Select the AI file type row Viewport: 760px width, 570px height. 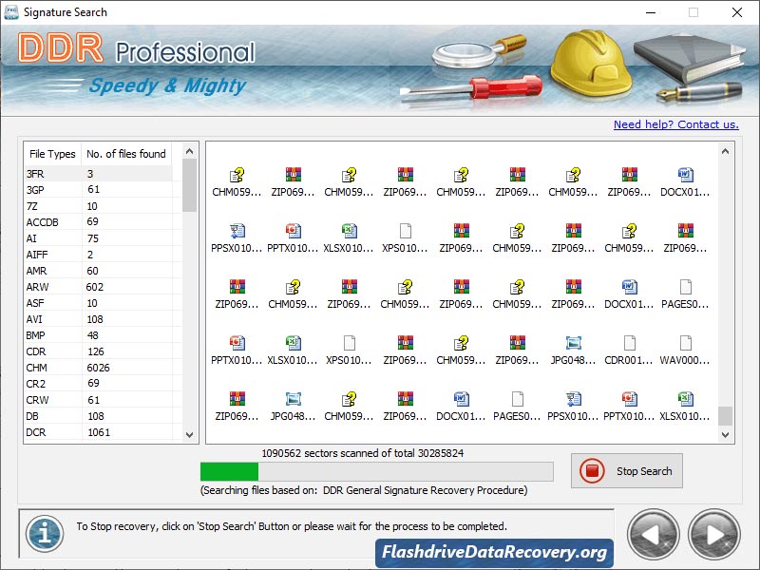click(99, 238)
